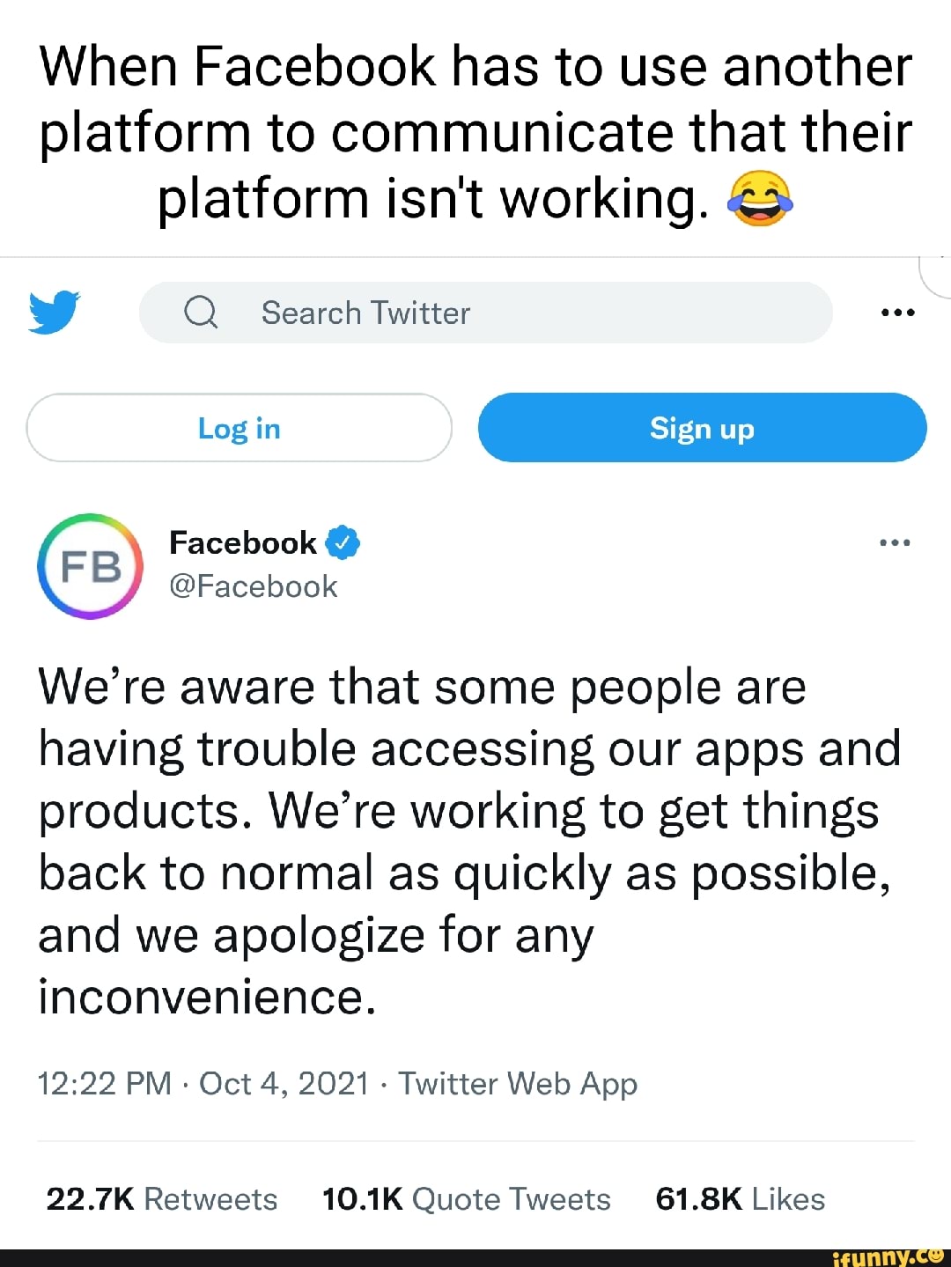Click the blue verified checkmark badge
951x1267 pixels.
[343, 543]
